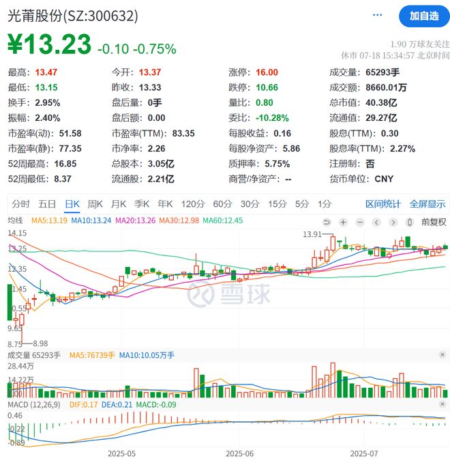This screenshot has width=450, height=465.
Task: Click 跌停 value 10.66
Action: (x=267, y=87)
